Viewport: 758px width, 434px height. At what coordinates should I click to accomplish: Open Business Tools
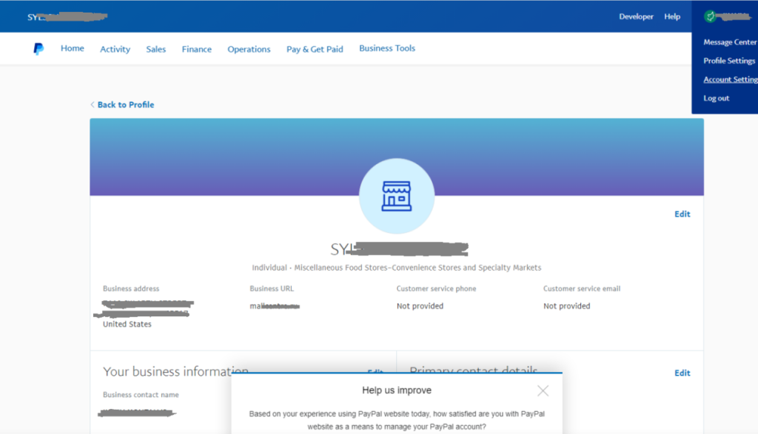click(x=387, y=47)
